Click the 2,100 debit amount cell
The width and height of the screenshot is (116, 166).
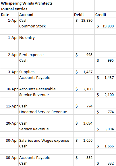coord(84,89)
